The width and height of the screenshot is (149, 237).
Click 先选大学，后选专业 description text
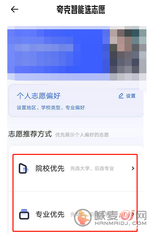click(92, 168)
